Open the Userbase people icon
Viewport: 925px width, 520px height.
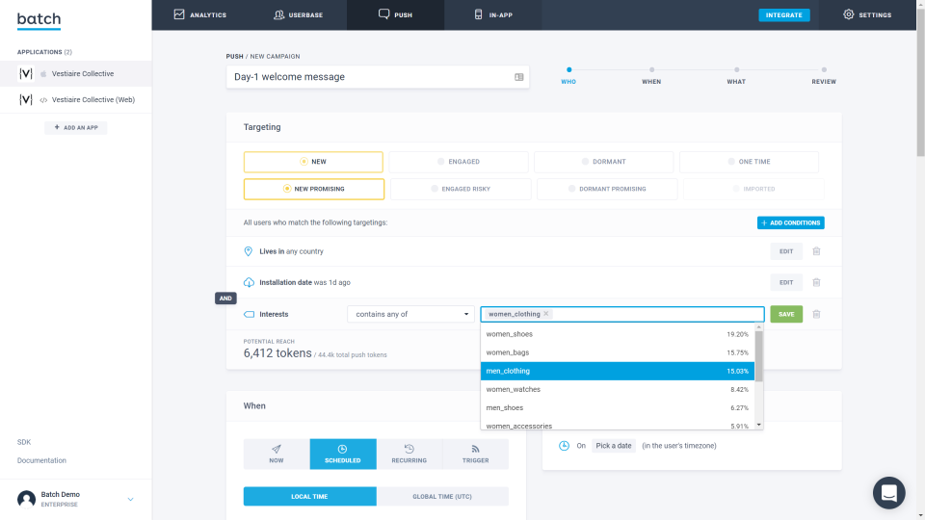(279, 14)
